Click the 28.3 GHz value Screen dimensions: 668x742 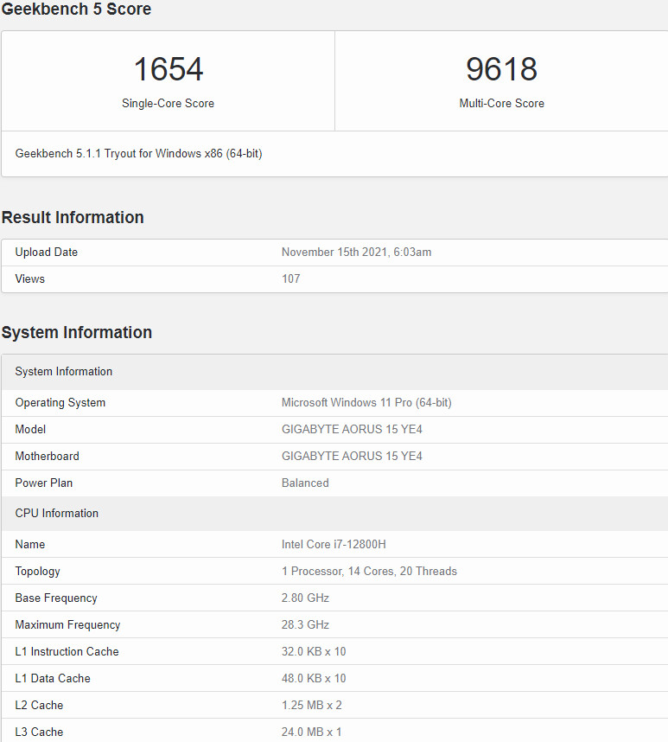click(x=305, y=624)
